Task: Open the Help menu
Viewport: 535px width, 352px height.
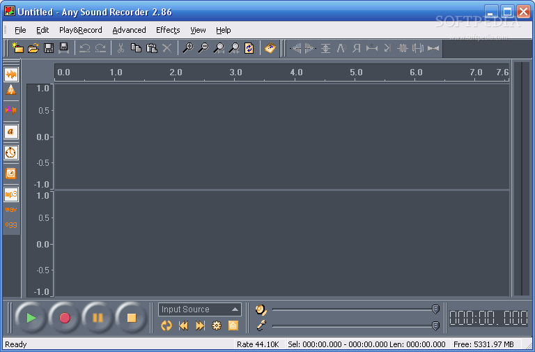Action: click(224, 30)
